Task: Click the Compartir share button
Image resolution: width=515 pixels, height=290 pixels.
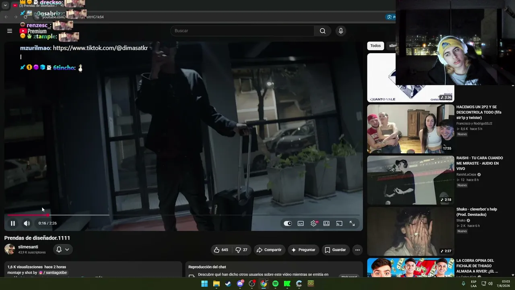Action: tap(269, 250)
